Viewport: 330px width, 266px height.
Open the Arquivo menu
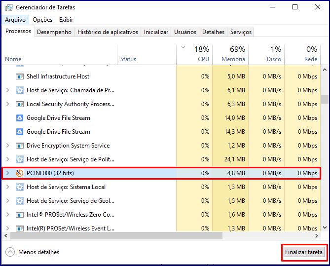(15, 20)
